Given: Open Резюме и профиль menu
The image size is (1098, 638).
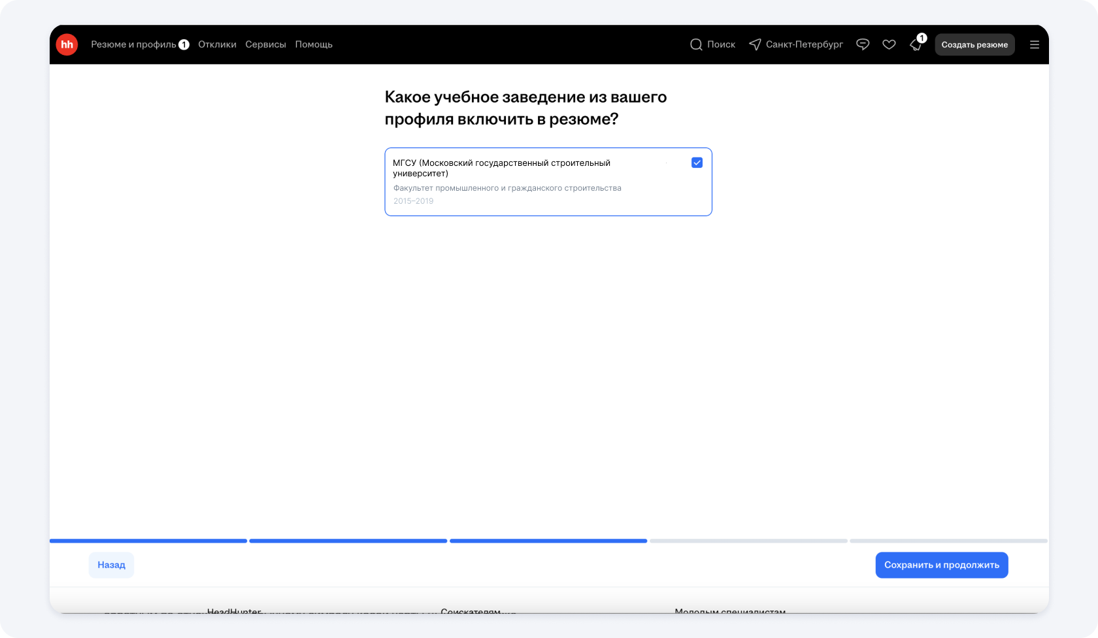Looking at the screenshot, I should tap(133, 44).
